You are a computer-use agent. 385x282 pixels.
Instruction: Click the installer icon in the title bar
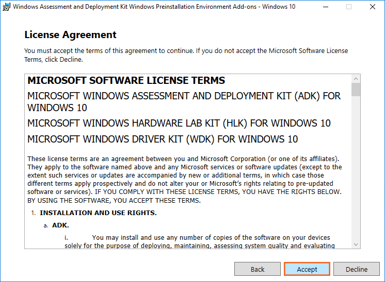pyautogui.click(x=6, y=7)
